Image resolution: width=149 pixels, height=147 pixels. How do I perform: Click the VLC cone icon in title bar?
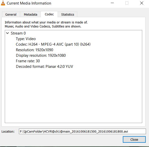3,3
